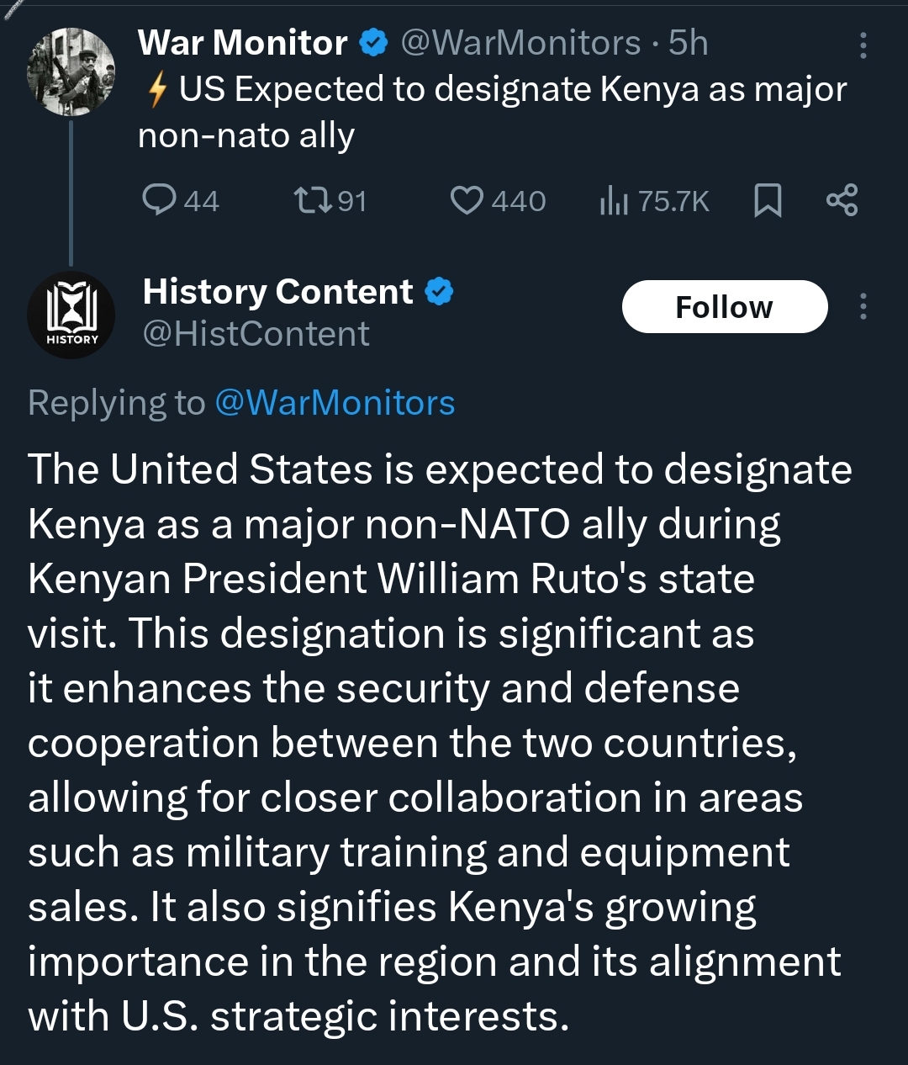Bookmark the War Monitor post
This screenshot has width=908, height=1065.
pos(768,201)
